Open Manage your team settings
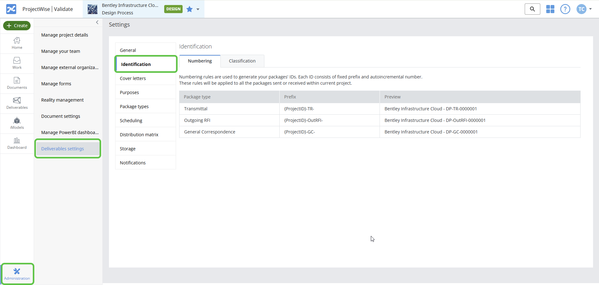Screen dimensions: 599x285 click(61, 51)
